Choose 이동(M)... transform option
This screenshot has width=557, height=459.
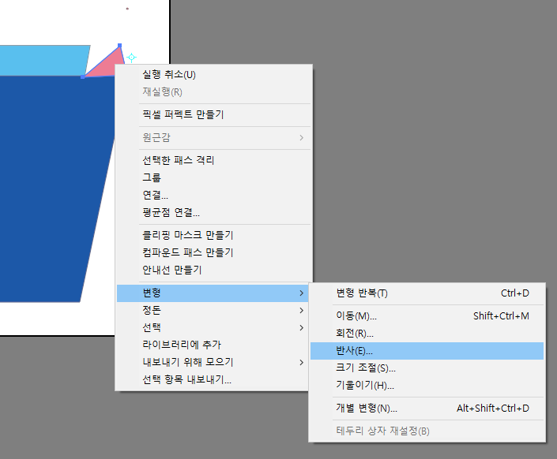click(x=427, y=316)
